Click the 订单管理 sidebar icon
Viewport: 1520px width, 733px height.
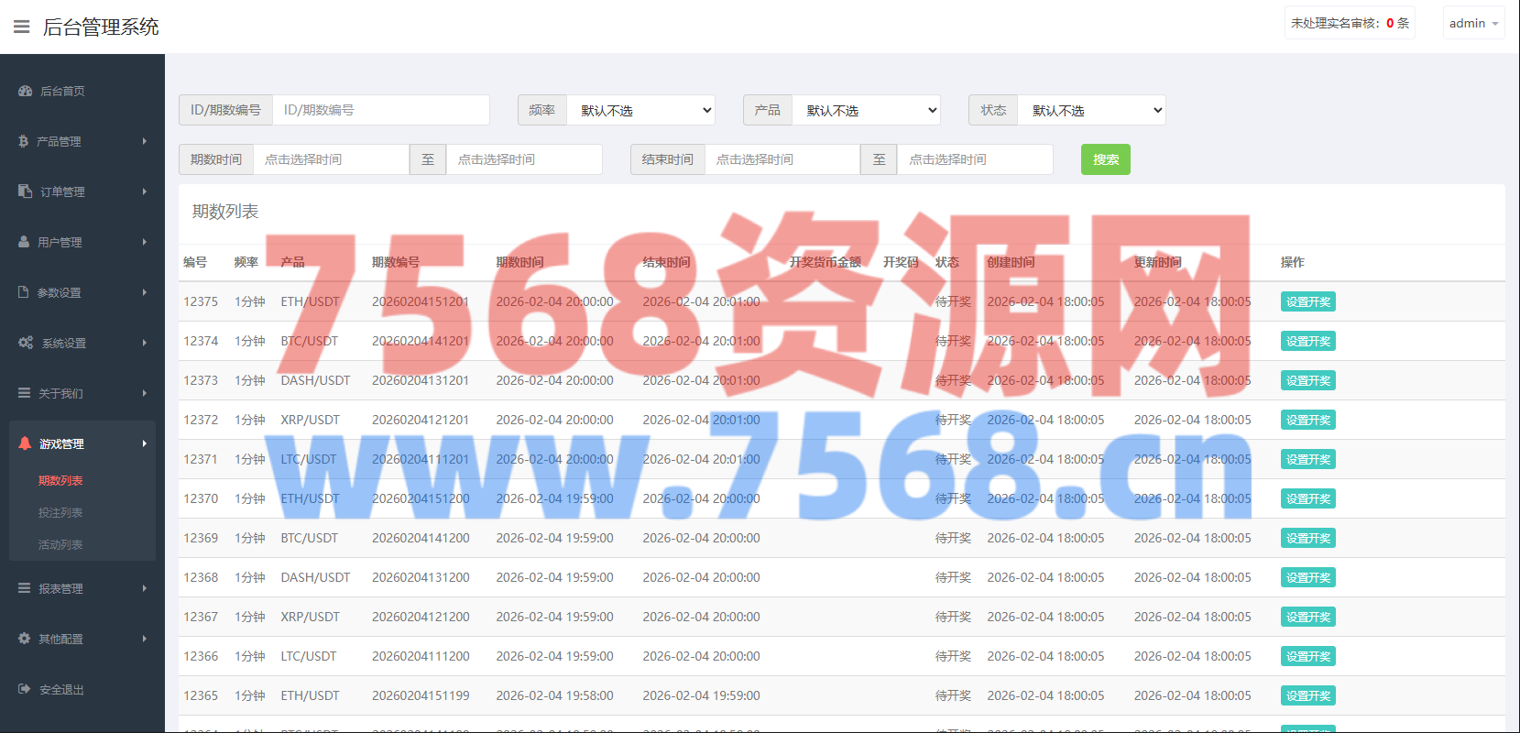coord(25,191)
